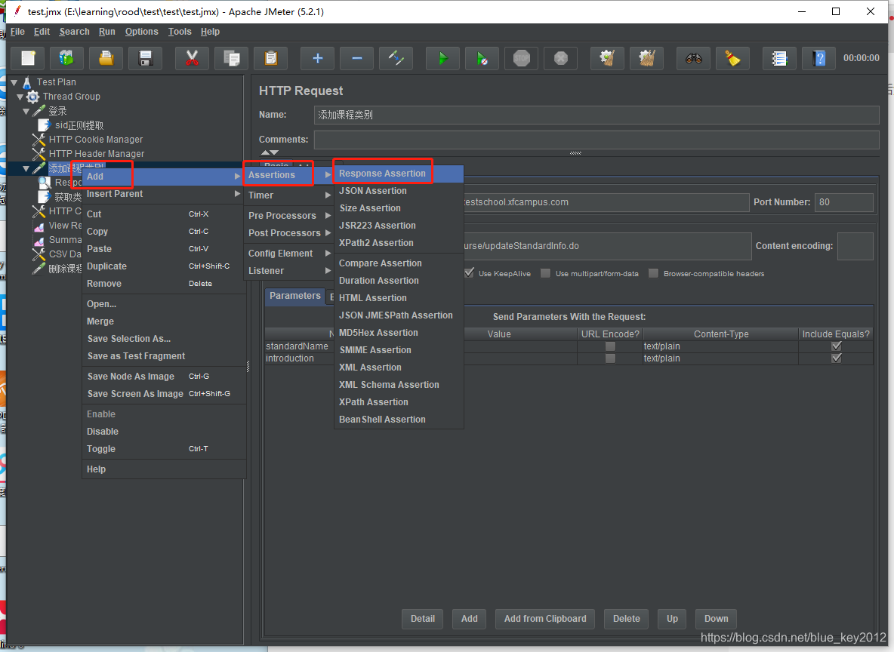Viewport: 894px width, 652px height.
Task: Click the Detail button
Action: tap(423, 619)
